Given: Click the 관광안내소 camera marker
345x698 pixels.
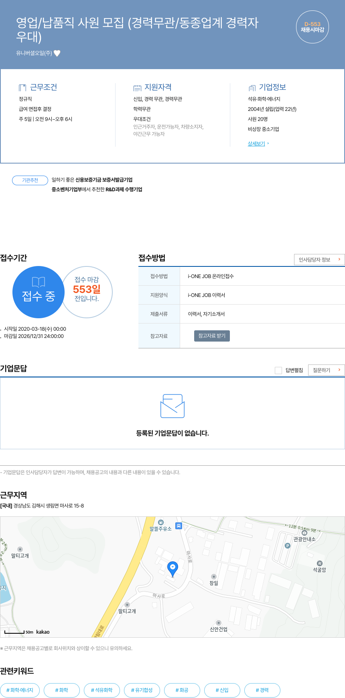Looking at the screenshot, I should [x=304, y=533].
